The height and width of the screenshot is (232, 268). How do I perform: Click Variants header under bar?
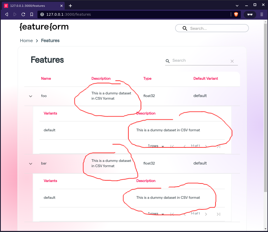(50, 181)
